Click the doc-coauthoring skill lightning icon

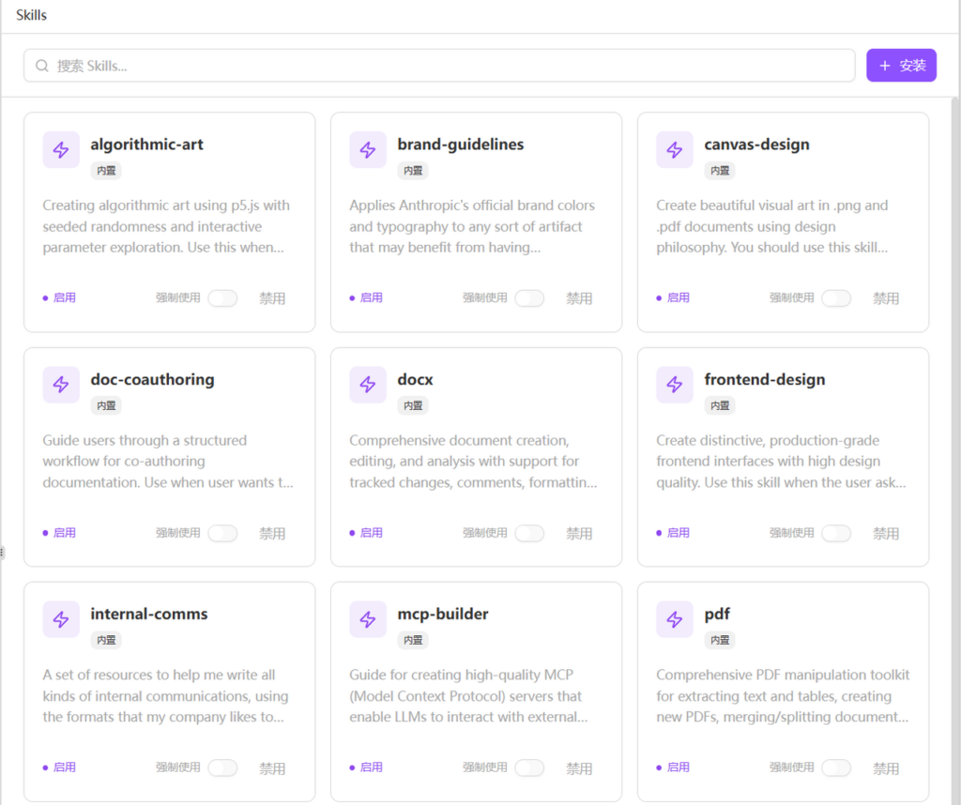(x=61, y=385)
